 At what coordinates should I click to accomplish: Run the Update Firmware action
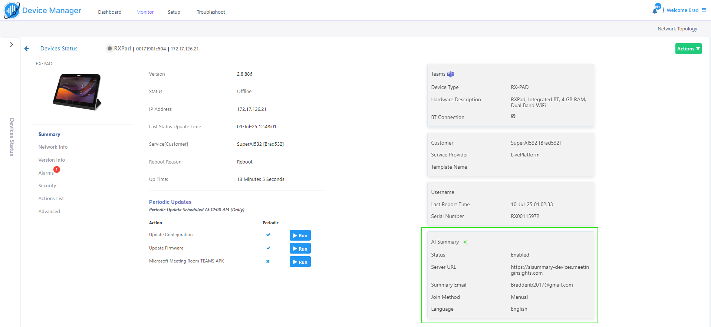point(300,248)
